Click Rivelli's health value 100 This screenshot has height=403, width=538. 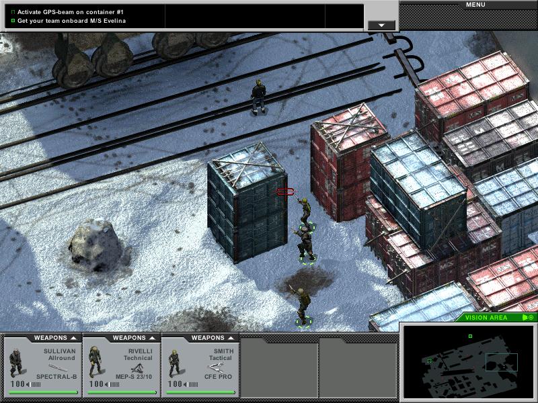click(x=96, y=384)
